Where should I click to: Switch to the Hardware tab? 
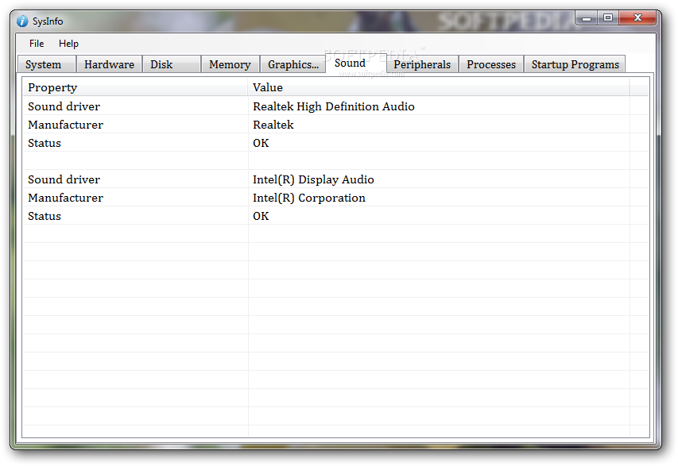109,64
